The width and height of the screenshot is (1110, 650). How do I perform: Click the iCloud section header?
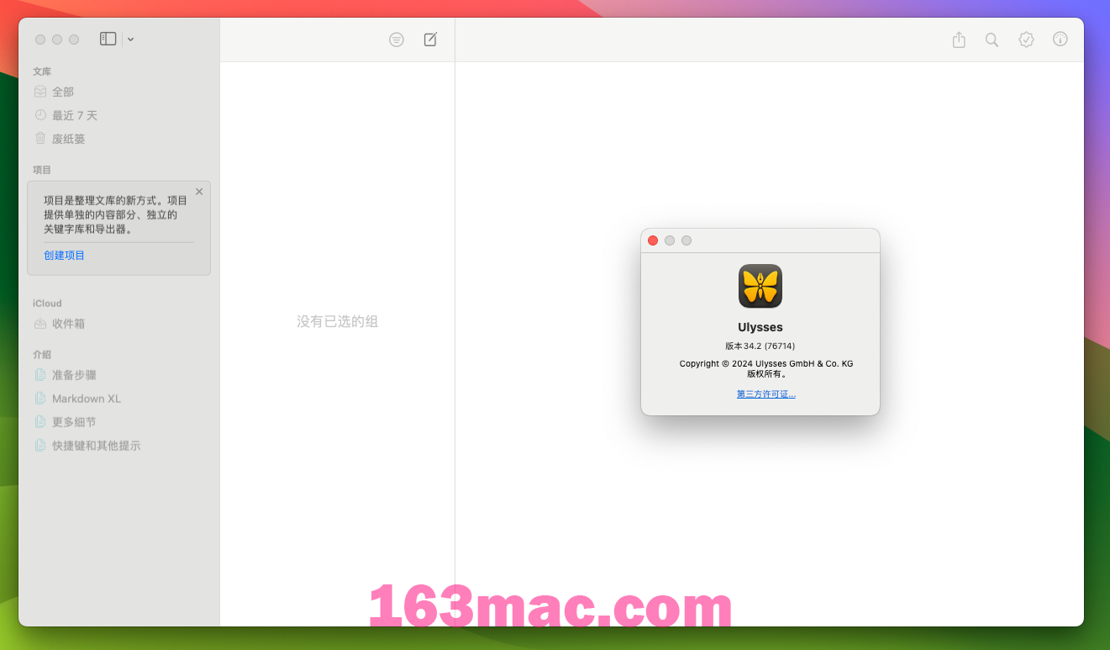[x=47, y=304]
